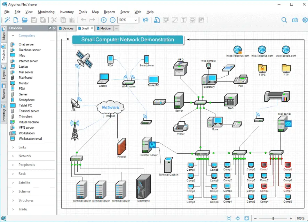Select the Mail server on the map
The height and width of the screenshot is (222, 308).
click(x=284, y=124)
